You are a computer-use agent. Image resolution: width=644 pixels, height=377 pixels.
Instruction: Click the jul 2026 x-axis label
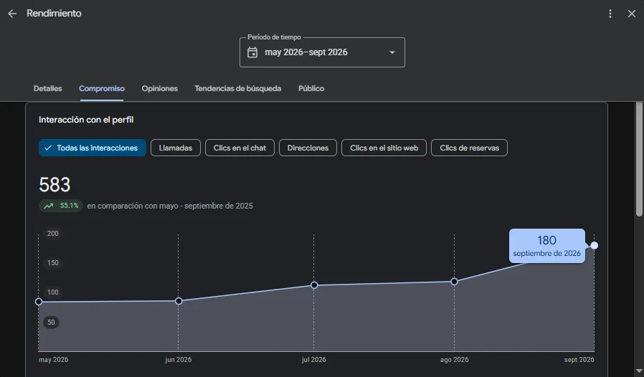[x=314, y=360]
